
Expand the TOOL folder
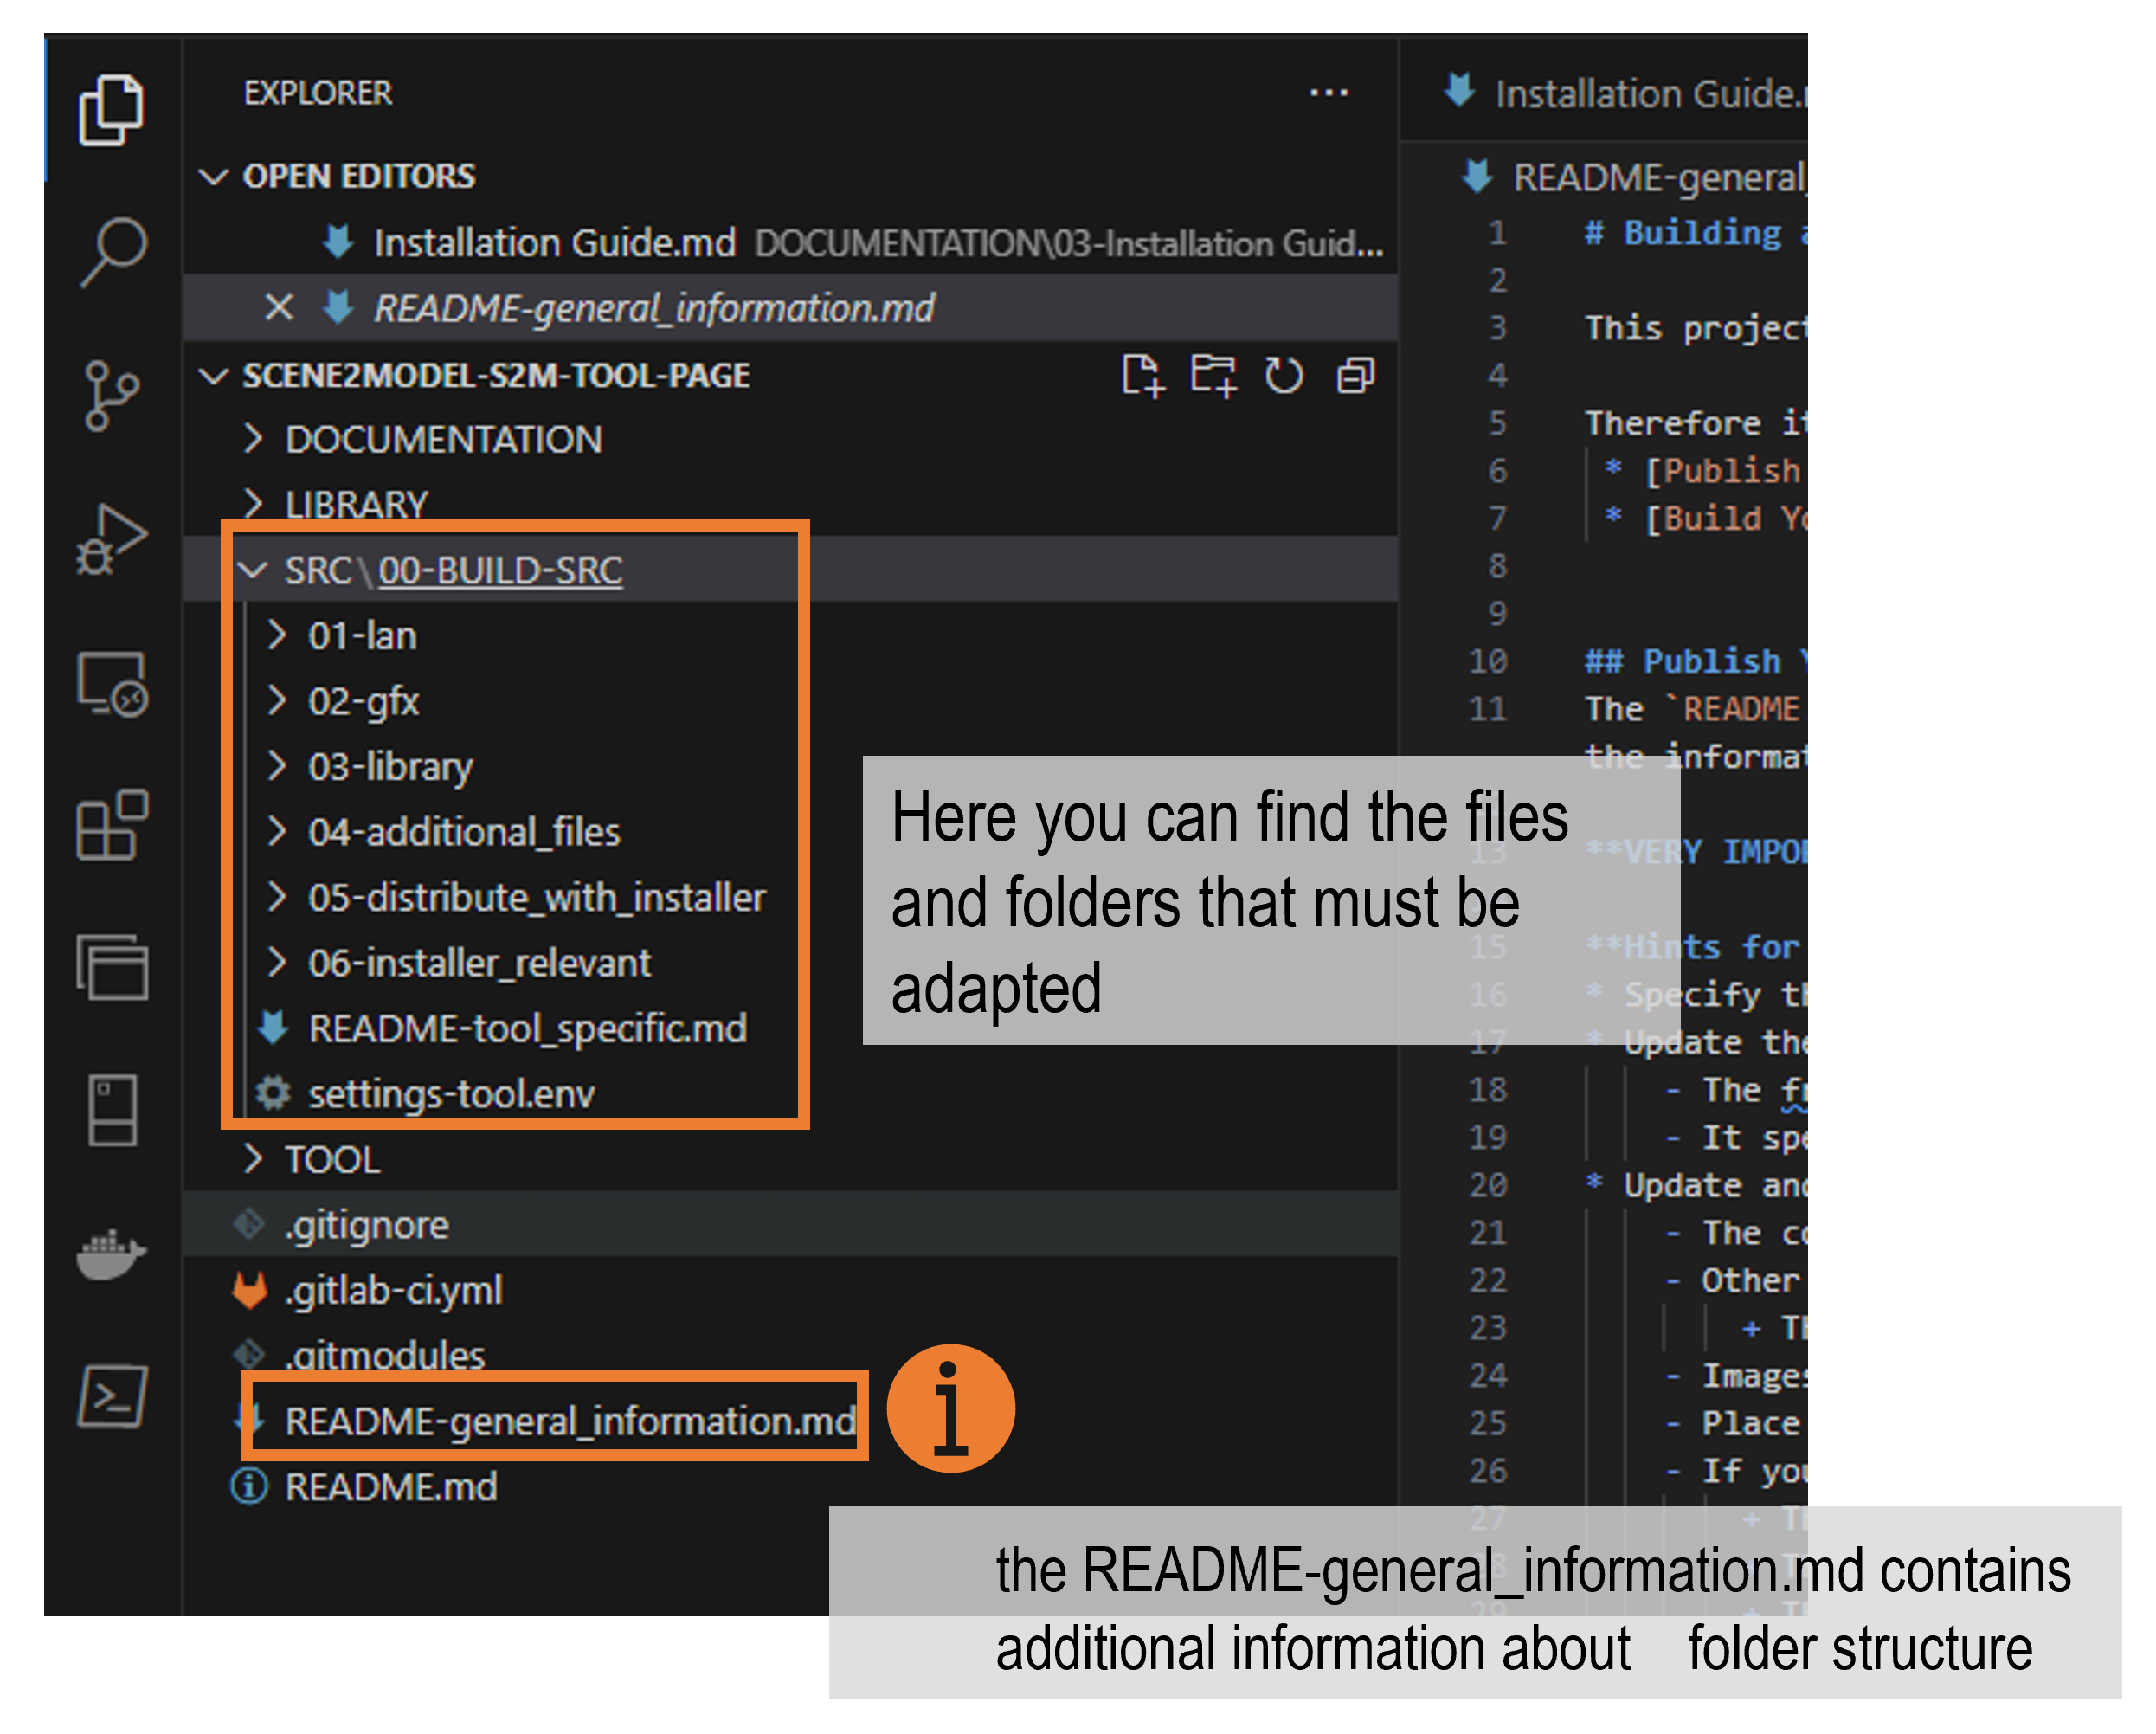pos(254,1159)
